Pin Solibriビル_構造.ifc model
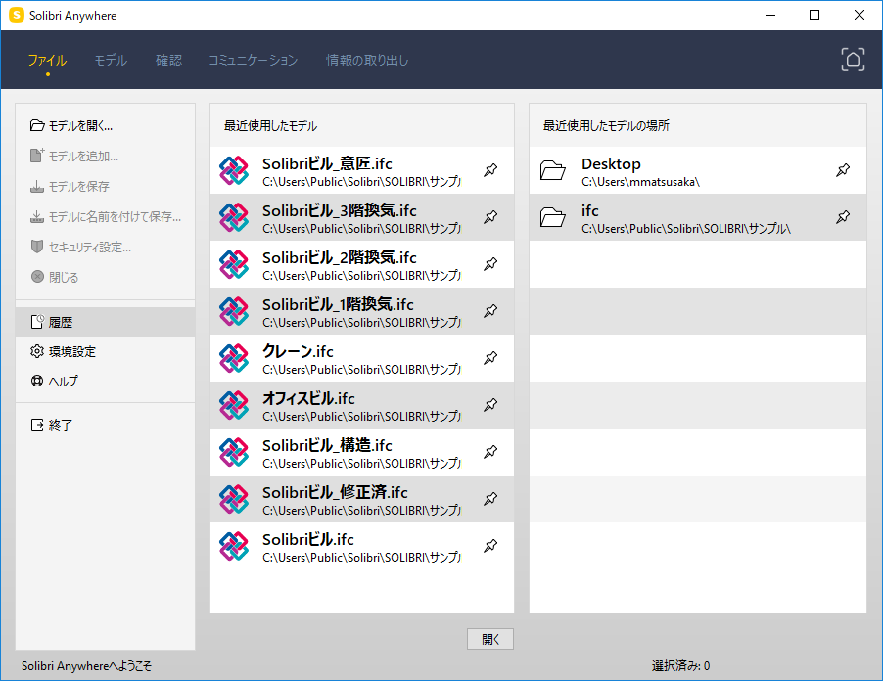The width and height of the screenshot is (883, 681). (x=490, y=452)
